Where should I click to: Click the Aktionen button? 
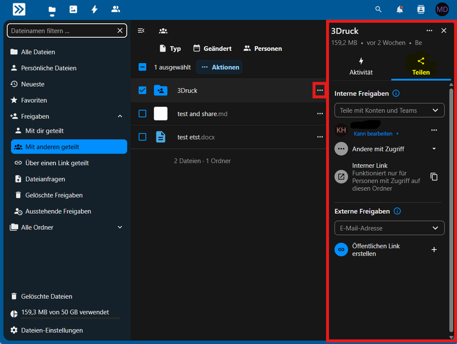(x=219, y=67)
